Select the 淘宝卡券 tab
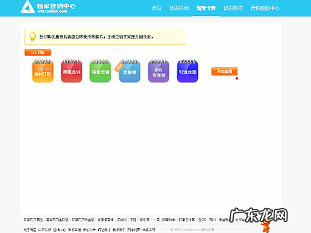Viewport: 311px width, 233px height. click(x=206, y=9)
